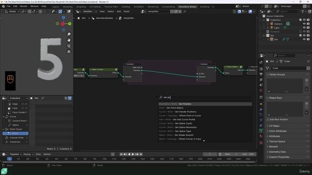
Task: Choose Set Point Radius search result
Action: click(x=205, y=108)
